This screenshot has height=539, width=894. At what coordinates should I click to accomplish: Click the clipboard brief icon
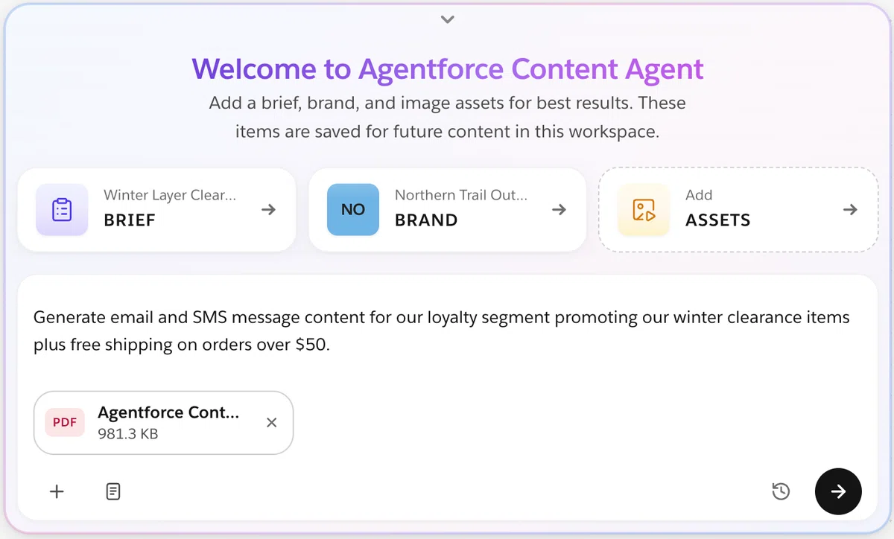point(62,210)
